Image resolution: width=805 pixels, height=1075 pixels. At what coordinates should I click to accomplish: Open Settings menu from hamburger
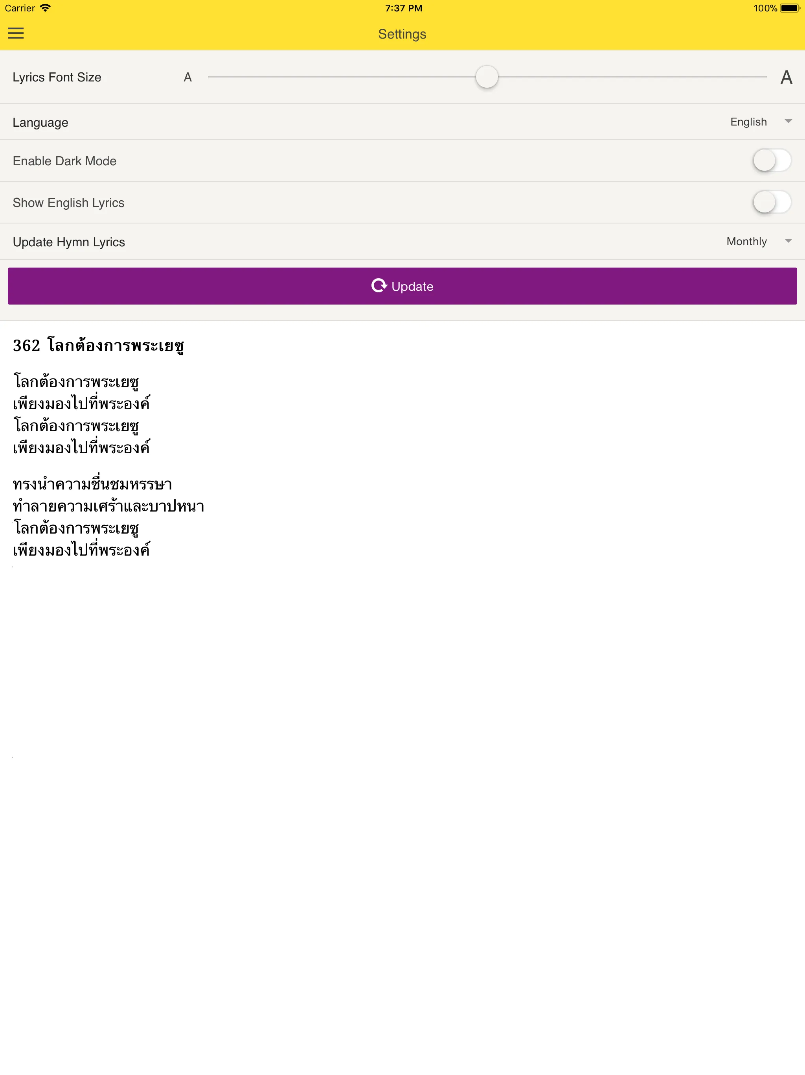16,33
